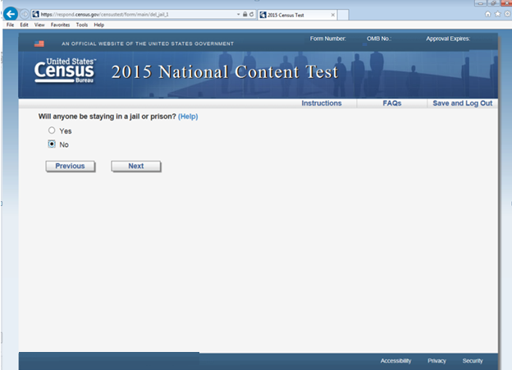The image size is (512, 370).
Task: Click the US flag icon in banner
Action: (39, 43)
